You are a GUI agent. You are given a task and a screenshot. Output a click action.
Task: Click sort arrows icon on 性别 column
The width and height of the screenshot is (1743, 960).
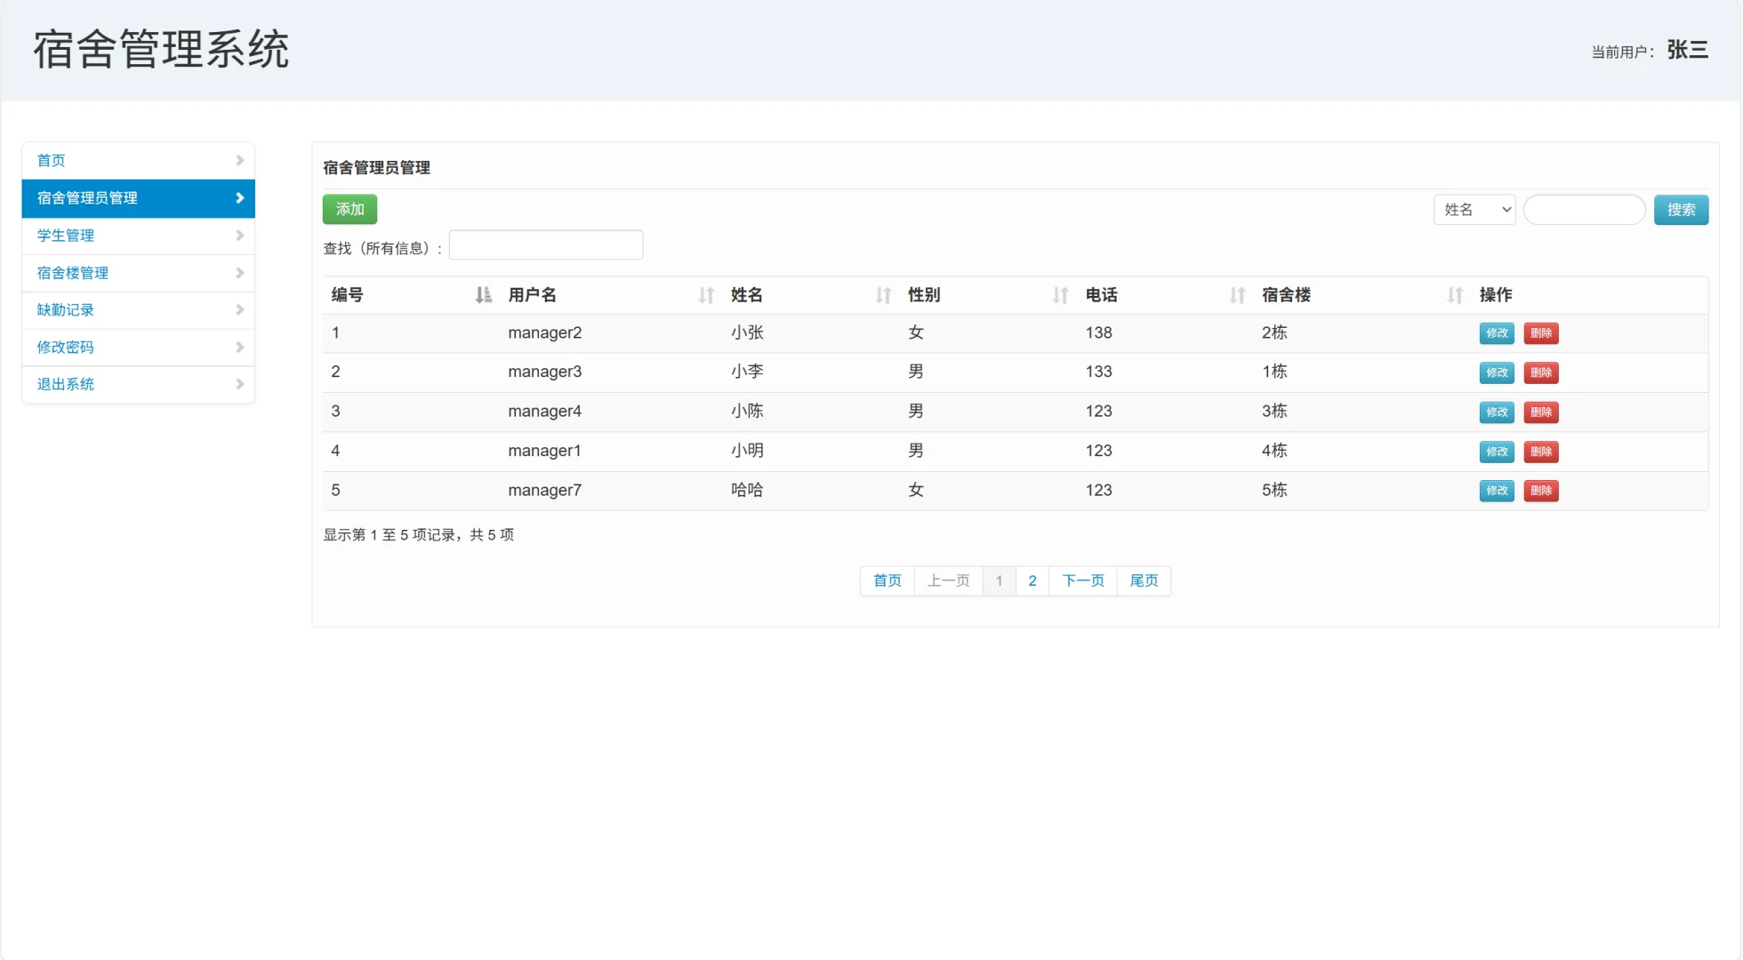1060,295
